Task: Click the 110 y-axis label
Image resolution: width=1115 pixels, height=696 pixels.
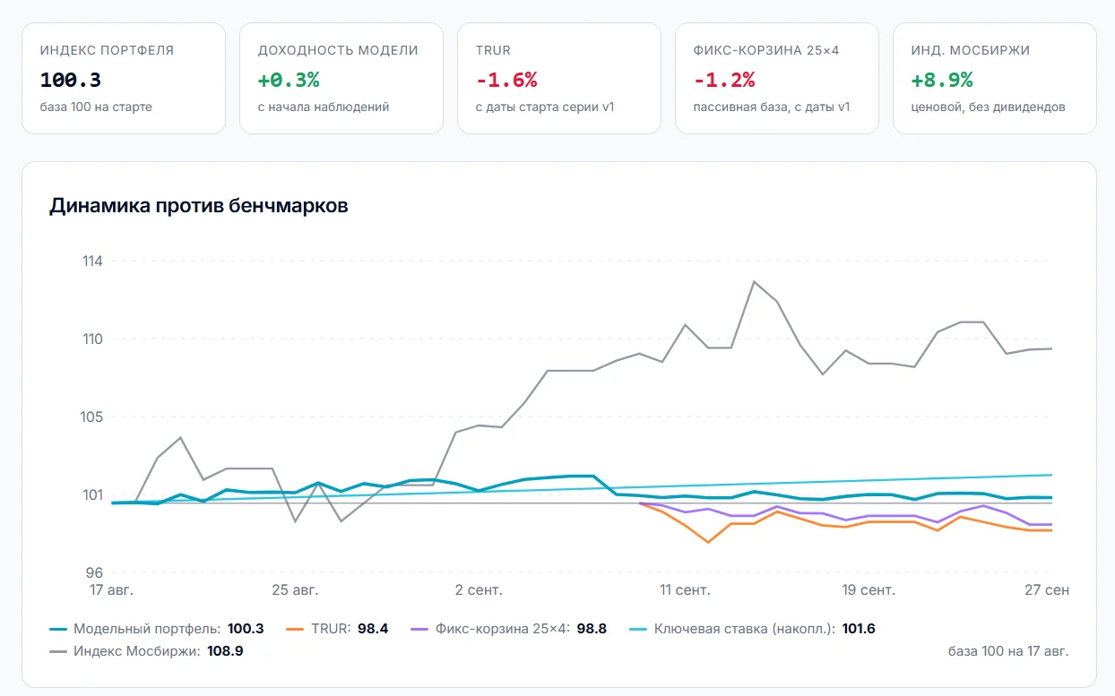Action: pos(91,339)
